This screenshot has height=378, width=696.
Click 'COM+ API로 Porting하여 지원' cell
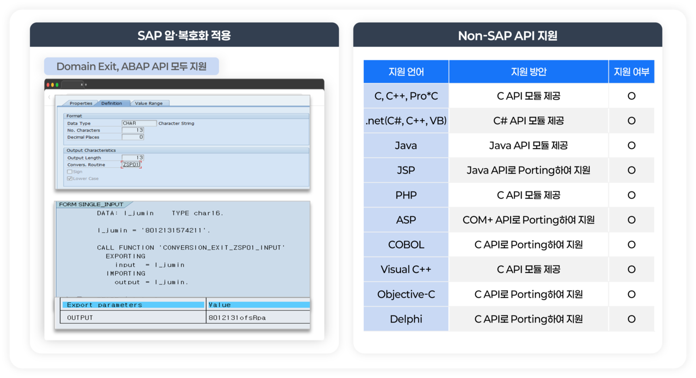coord(529,220)
